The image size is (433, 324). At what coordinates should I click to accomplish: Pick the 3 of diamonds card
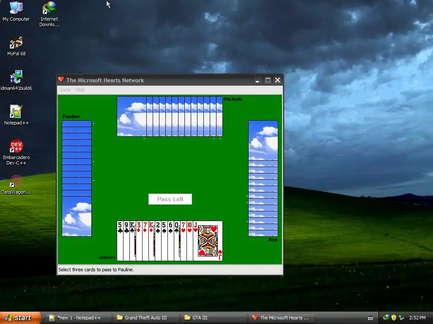[139, 241]
